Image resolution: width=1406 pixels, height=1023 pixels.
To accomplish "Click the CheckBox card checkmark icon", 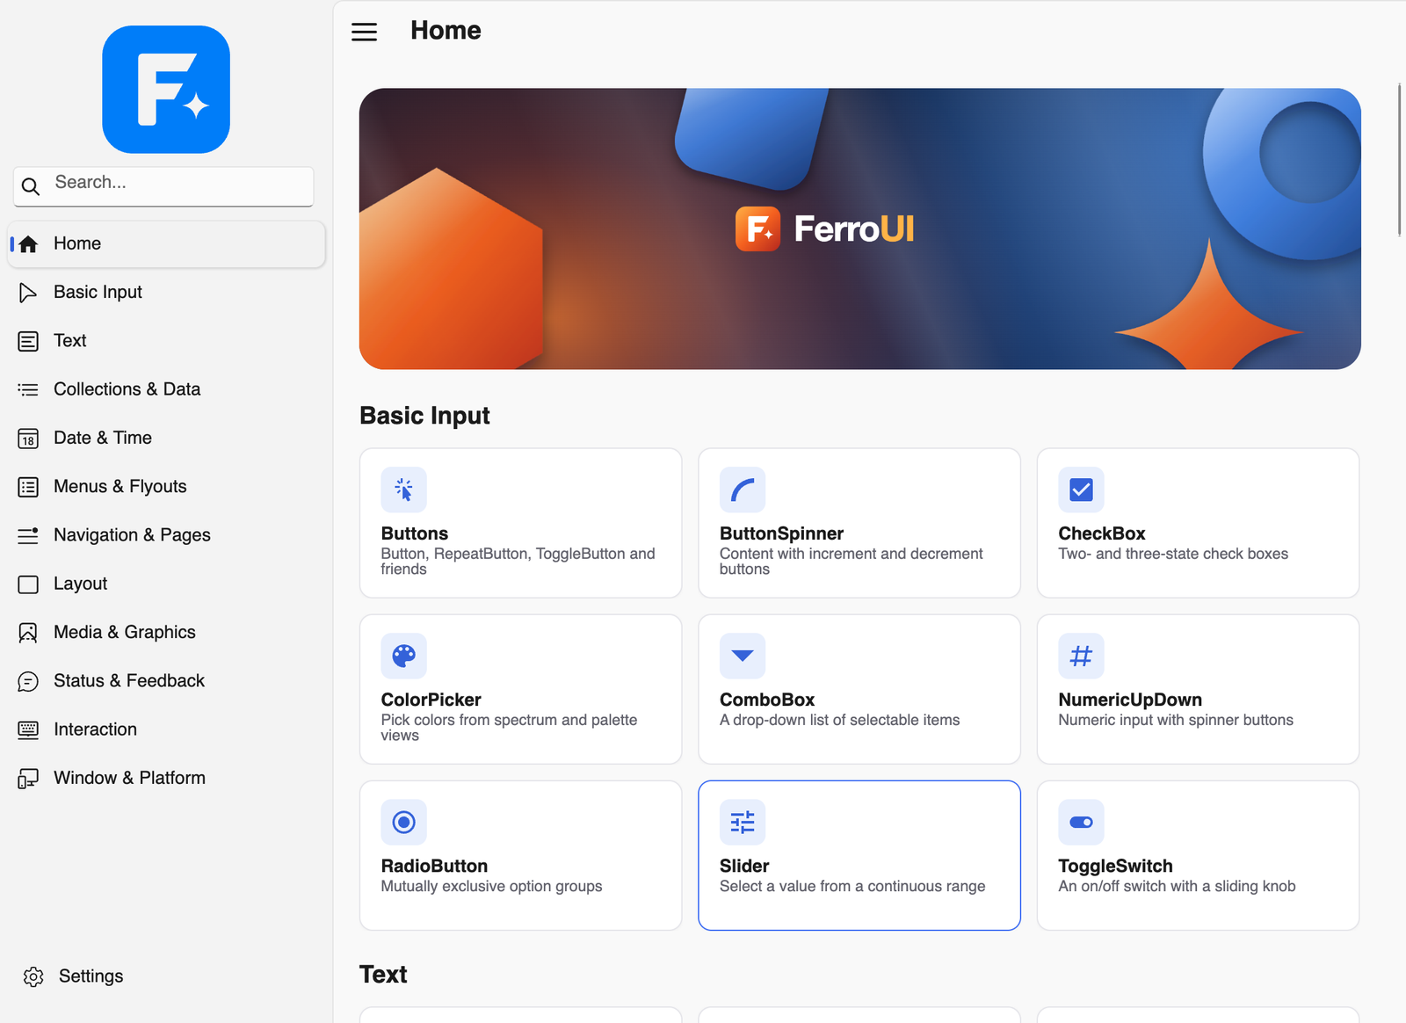I will (1081, 490).
